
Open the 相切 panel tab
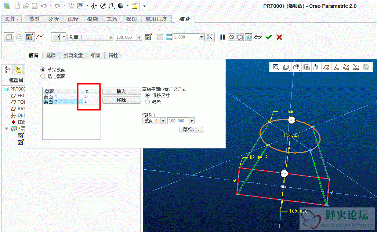[96, 55]
